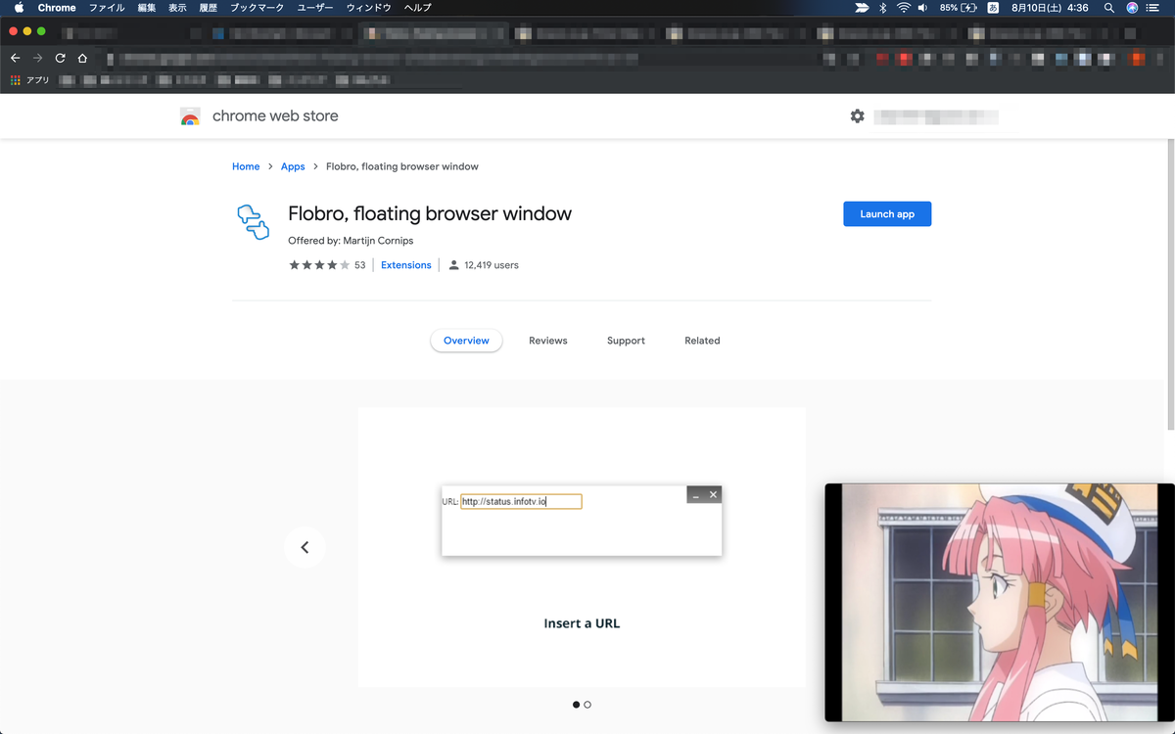This screenshot has width=1175, height=734.
Task: Open Spotlight via the magnifier menu bar icon
Action: (x=1108, y=8)
